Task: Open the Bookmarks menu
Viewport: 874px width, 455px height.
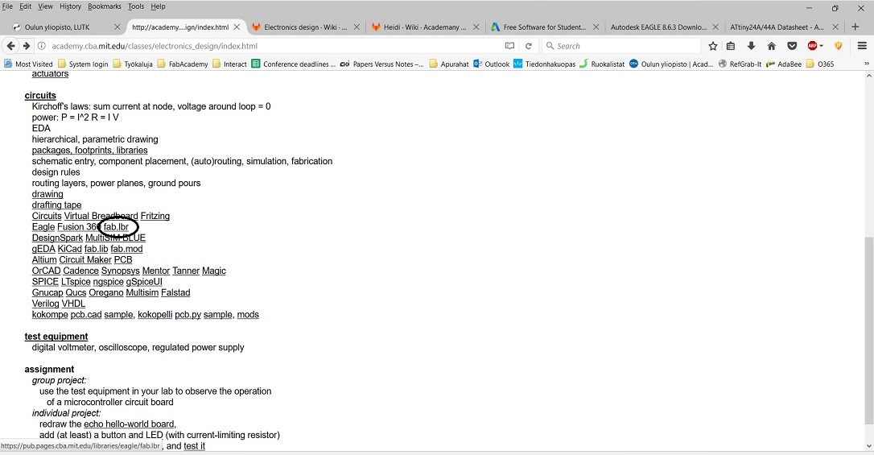Action: pos(105,6)
